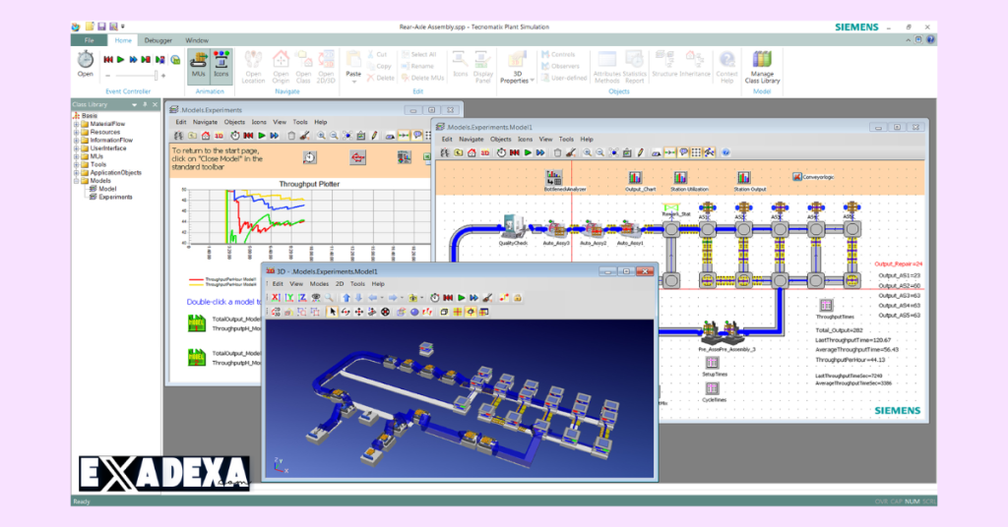Toggle connections display in Model1 toolbar

pyautogui.click(x=669, y=152)
